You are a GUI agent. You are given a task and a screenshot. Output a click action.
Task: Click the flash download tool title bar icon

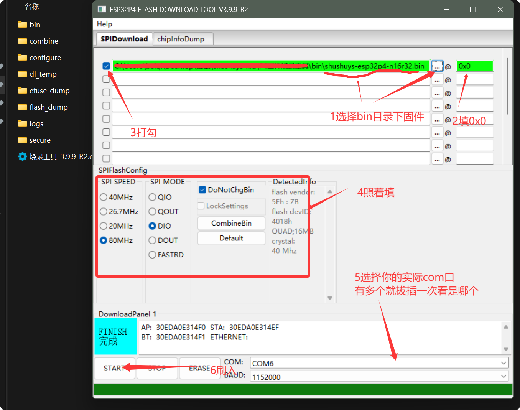point(102,9)
